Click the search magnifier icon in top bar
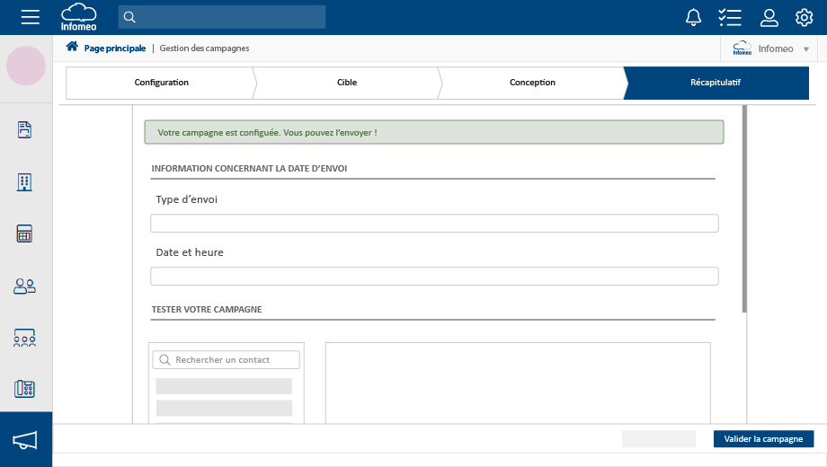The width and height of the screenshot is (827, 467). pos(129,17)
